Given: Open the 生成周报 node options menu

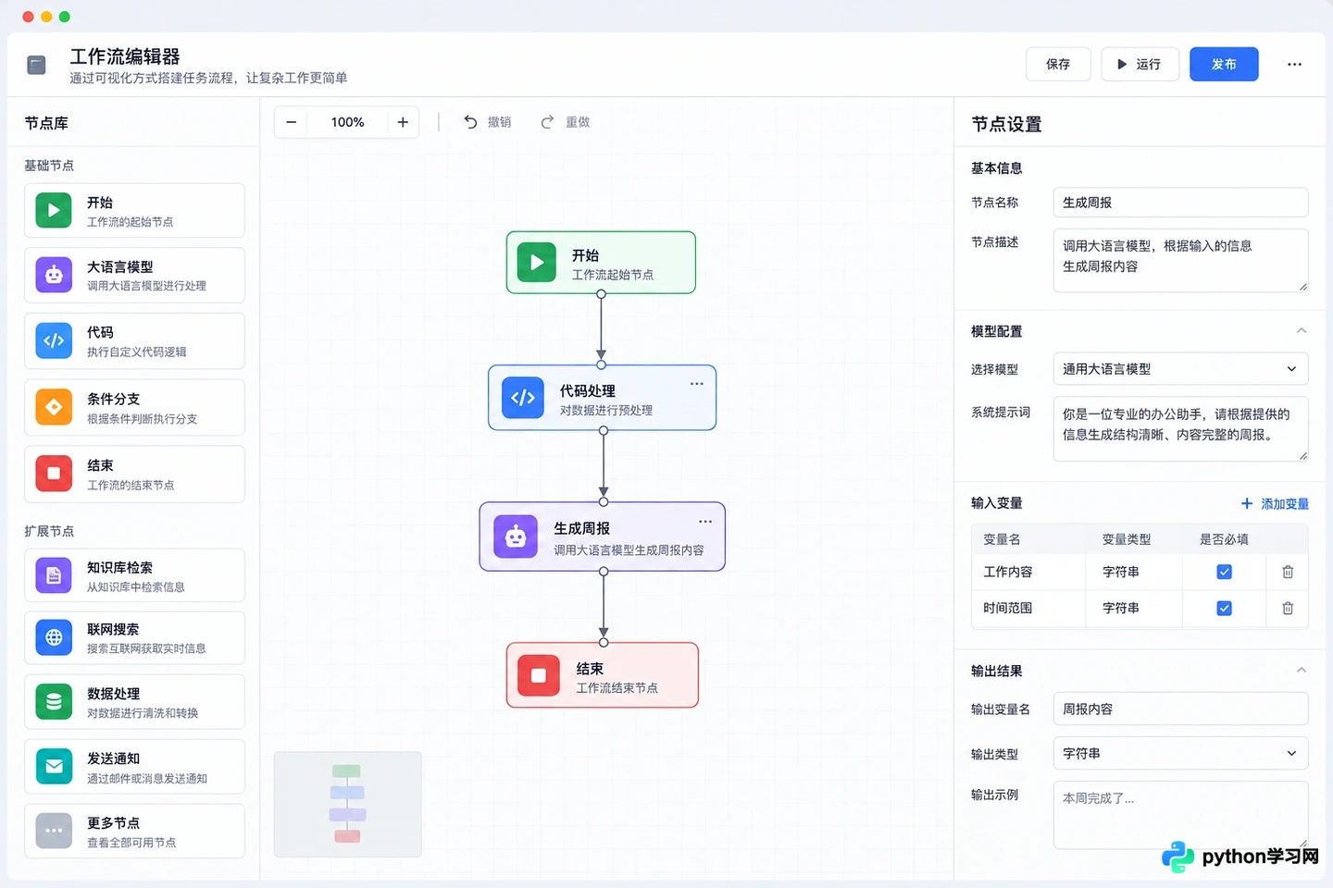Looking at the screenshot, I should tap(705, 522).
